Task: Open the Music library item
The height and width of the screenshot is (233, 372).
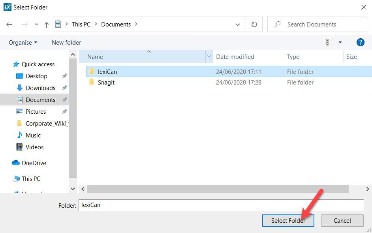Action: (x=33, y=135)
